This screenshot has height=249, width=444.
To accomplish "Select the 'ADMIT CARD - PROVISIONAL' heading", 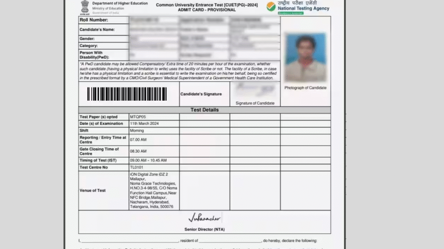I will [207, 10].
